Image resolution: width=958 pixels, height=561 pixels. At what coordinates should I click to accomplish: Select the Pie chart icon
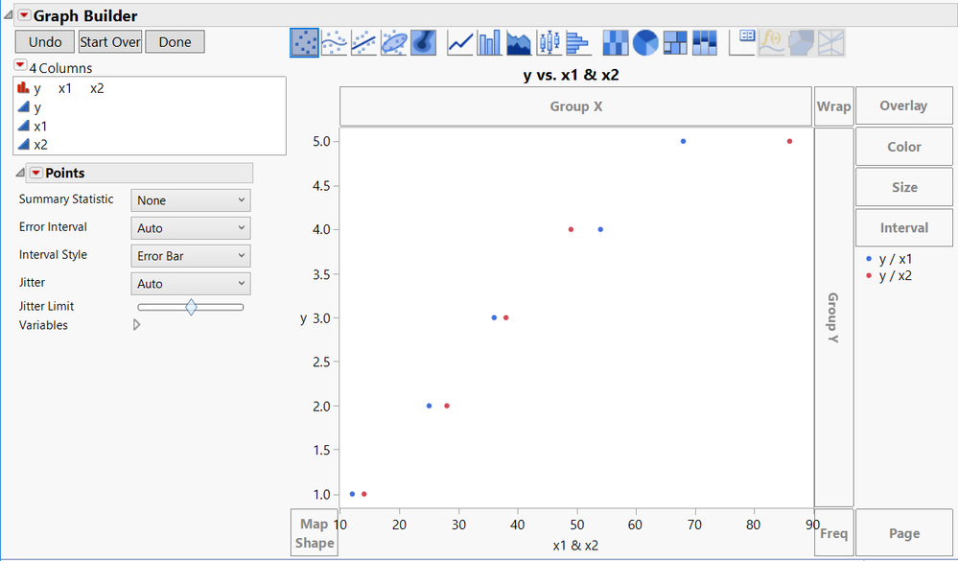tap(645, 43)
